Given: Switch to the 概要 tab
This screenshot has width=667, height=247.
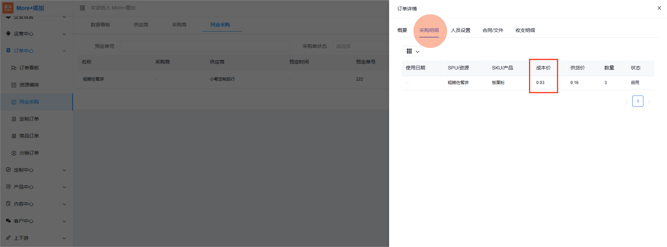Looking at the screenshot, I should (x=402, y=30).
